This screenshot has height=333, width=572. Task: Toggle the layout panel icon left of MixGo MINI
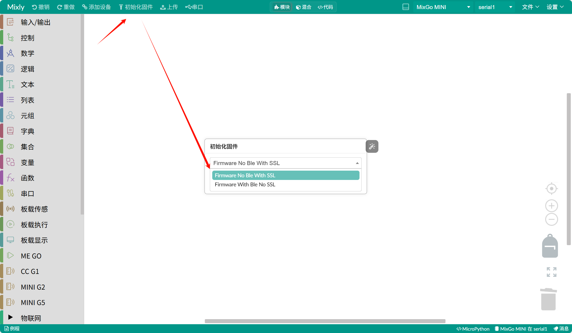tap(406, 7)
